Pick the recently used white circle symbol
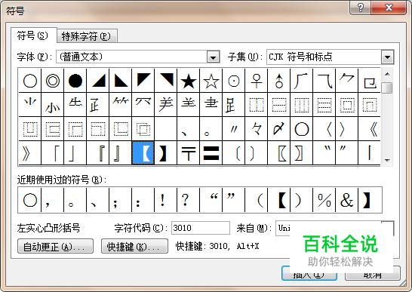The width and height of the screenshot is (412, 292). (x=30, y=200)
